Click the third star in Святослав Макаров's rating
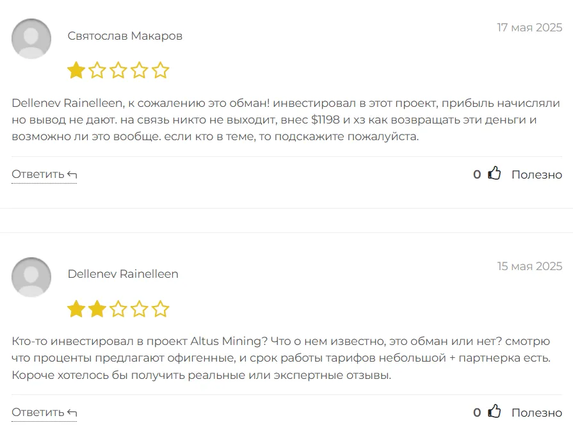The height and width of the screenshot is (441, 573). tap(118, 70)
